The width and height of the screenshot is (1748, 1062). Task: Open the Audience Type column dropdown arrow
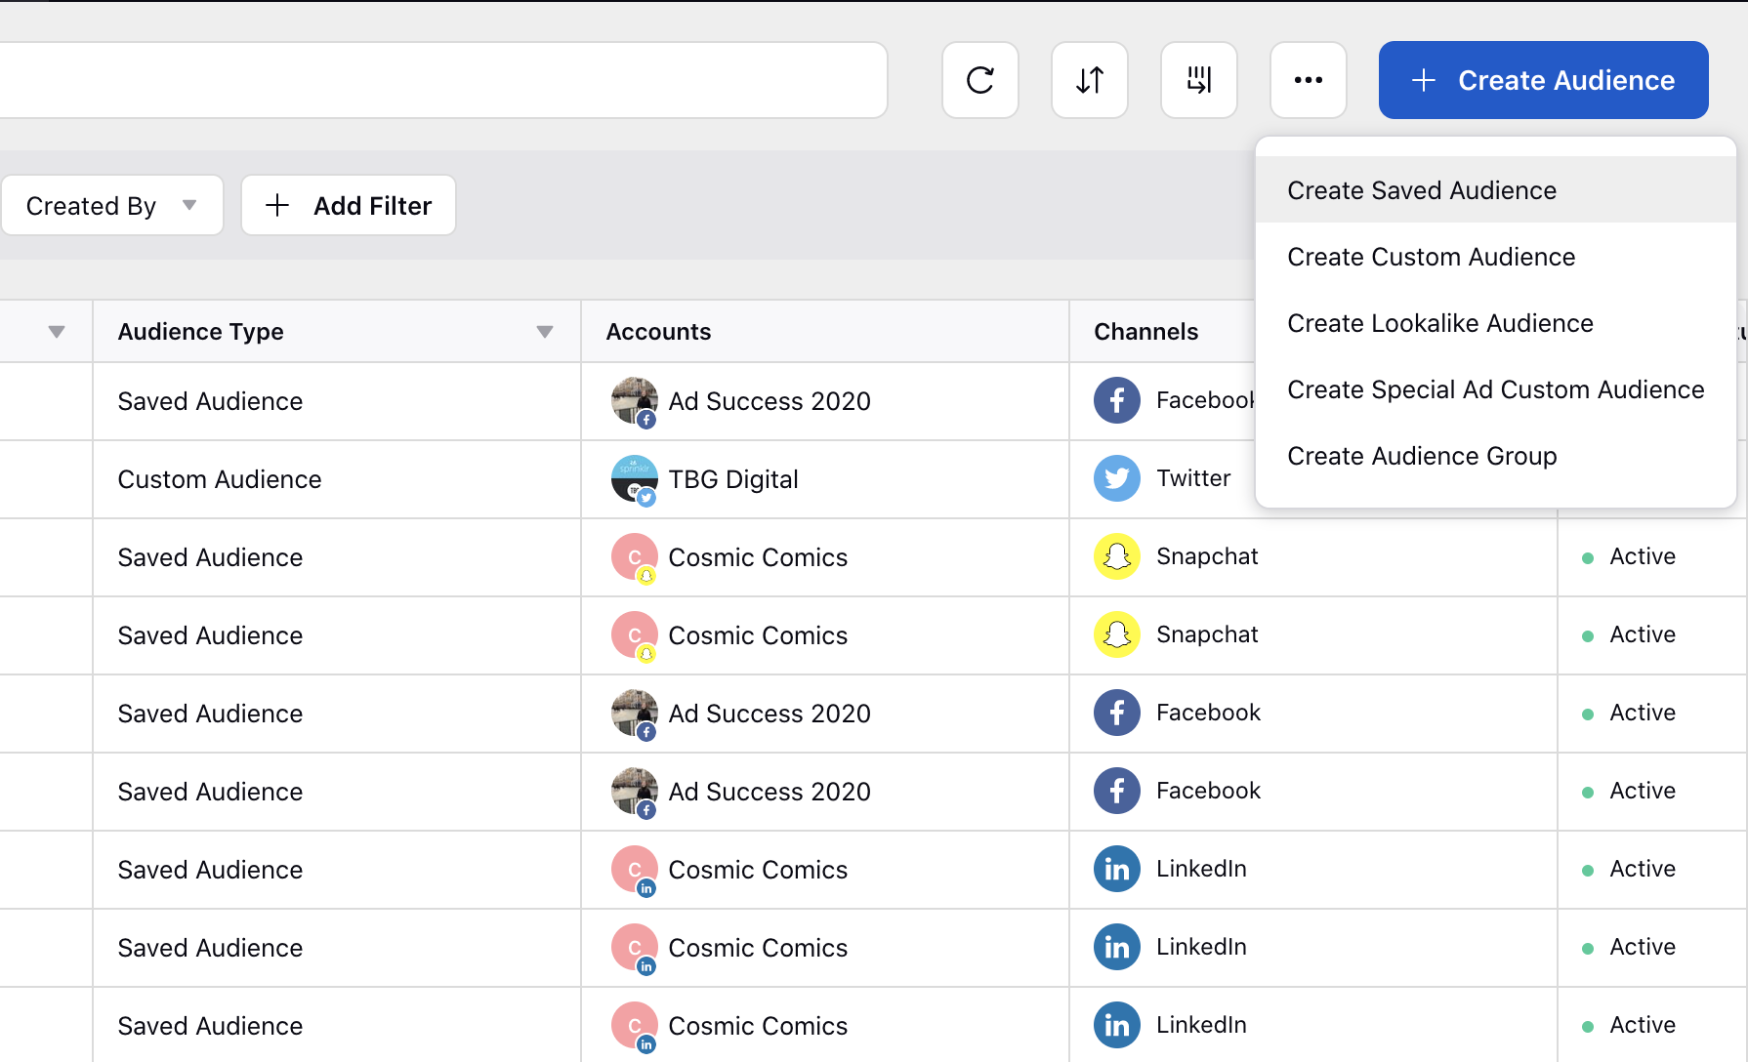tap(545, 332)
